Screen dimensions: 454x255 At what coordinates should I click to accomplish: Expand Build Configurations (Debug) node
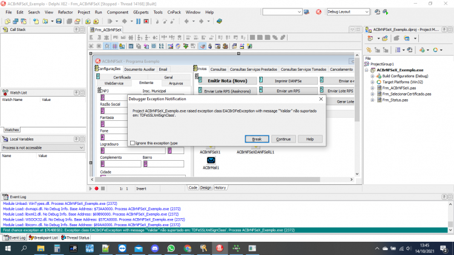pos(373,76)
